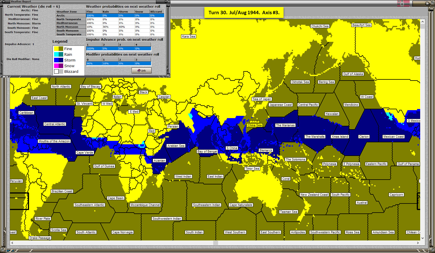Select the South Monsoon weather zone row

tap(110, 30)
